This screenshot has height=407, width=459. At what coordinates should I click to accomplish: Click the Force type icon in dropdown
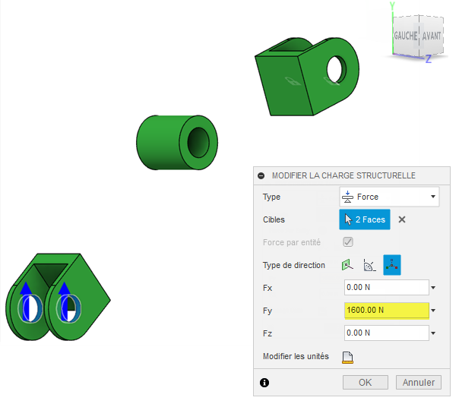347,197
